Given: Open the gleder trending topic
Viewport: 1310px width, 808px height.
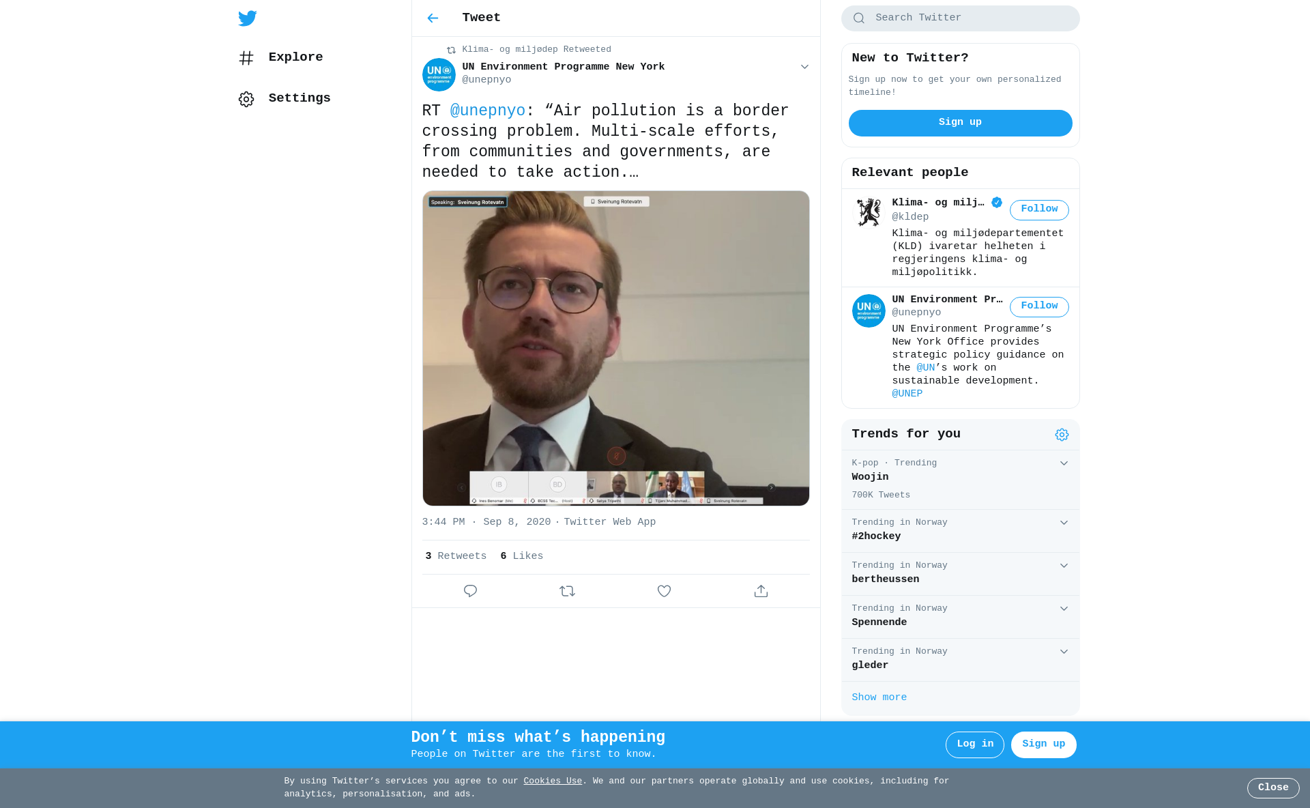Looking at the screenshot, I should point(960,660).
